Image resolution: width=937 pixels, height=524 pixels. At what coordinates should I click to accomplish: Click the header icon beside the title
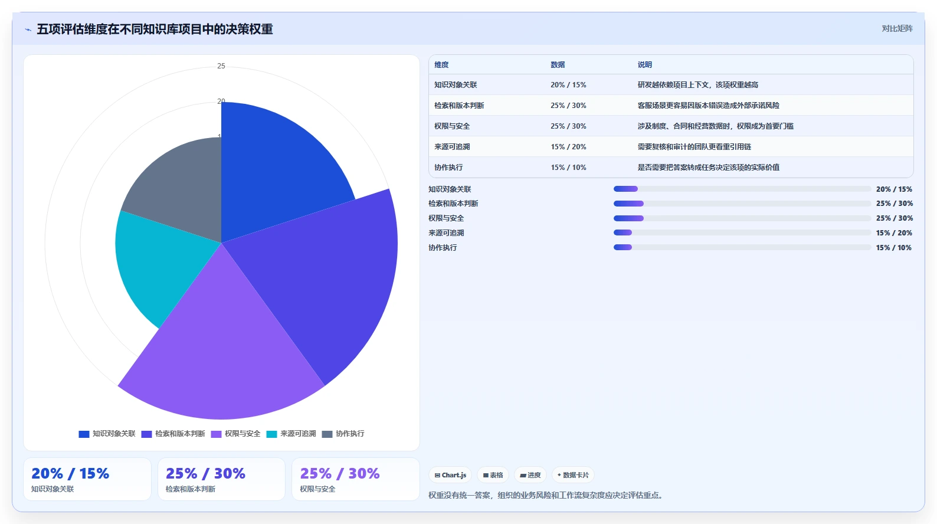pyautogui.click(x=28, y=30)
